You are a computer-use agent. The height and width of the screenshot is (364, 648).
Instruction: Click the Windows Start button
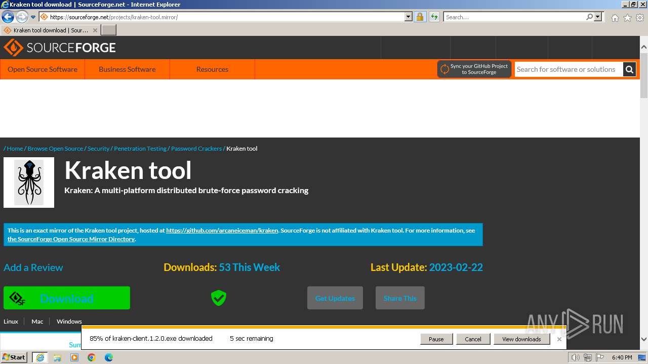coord(14,357)
